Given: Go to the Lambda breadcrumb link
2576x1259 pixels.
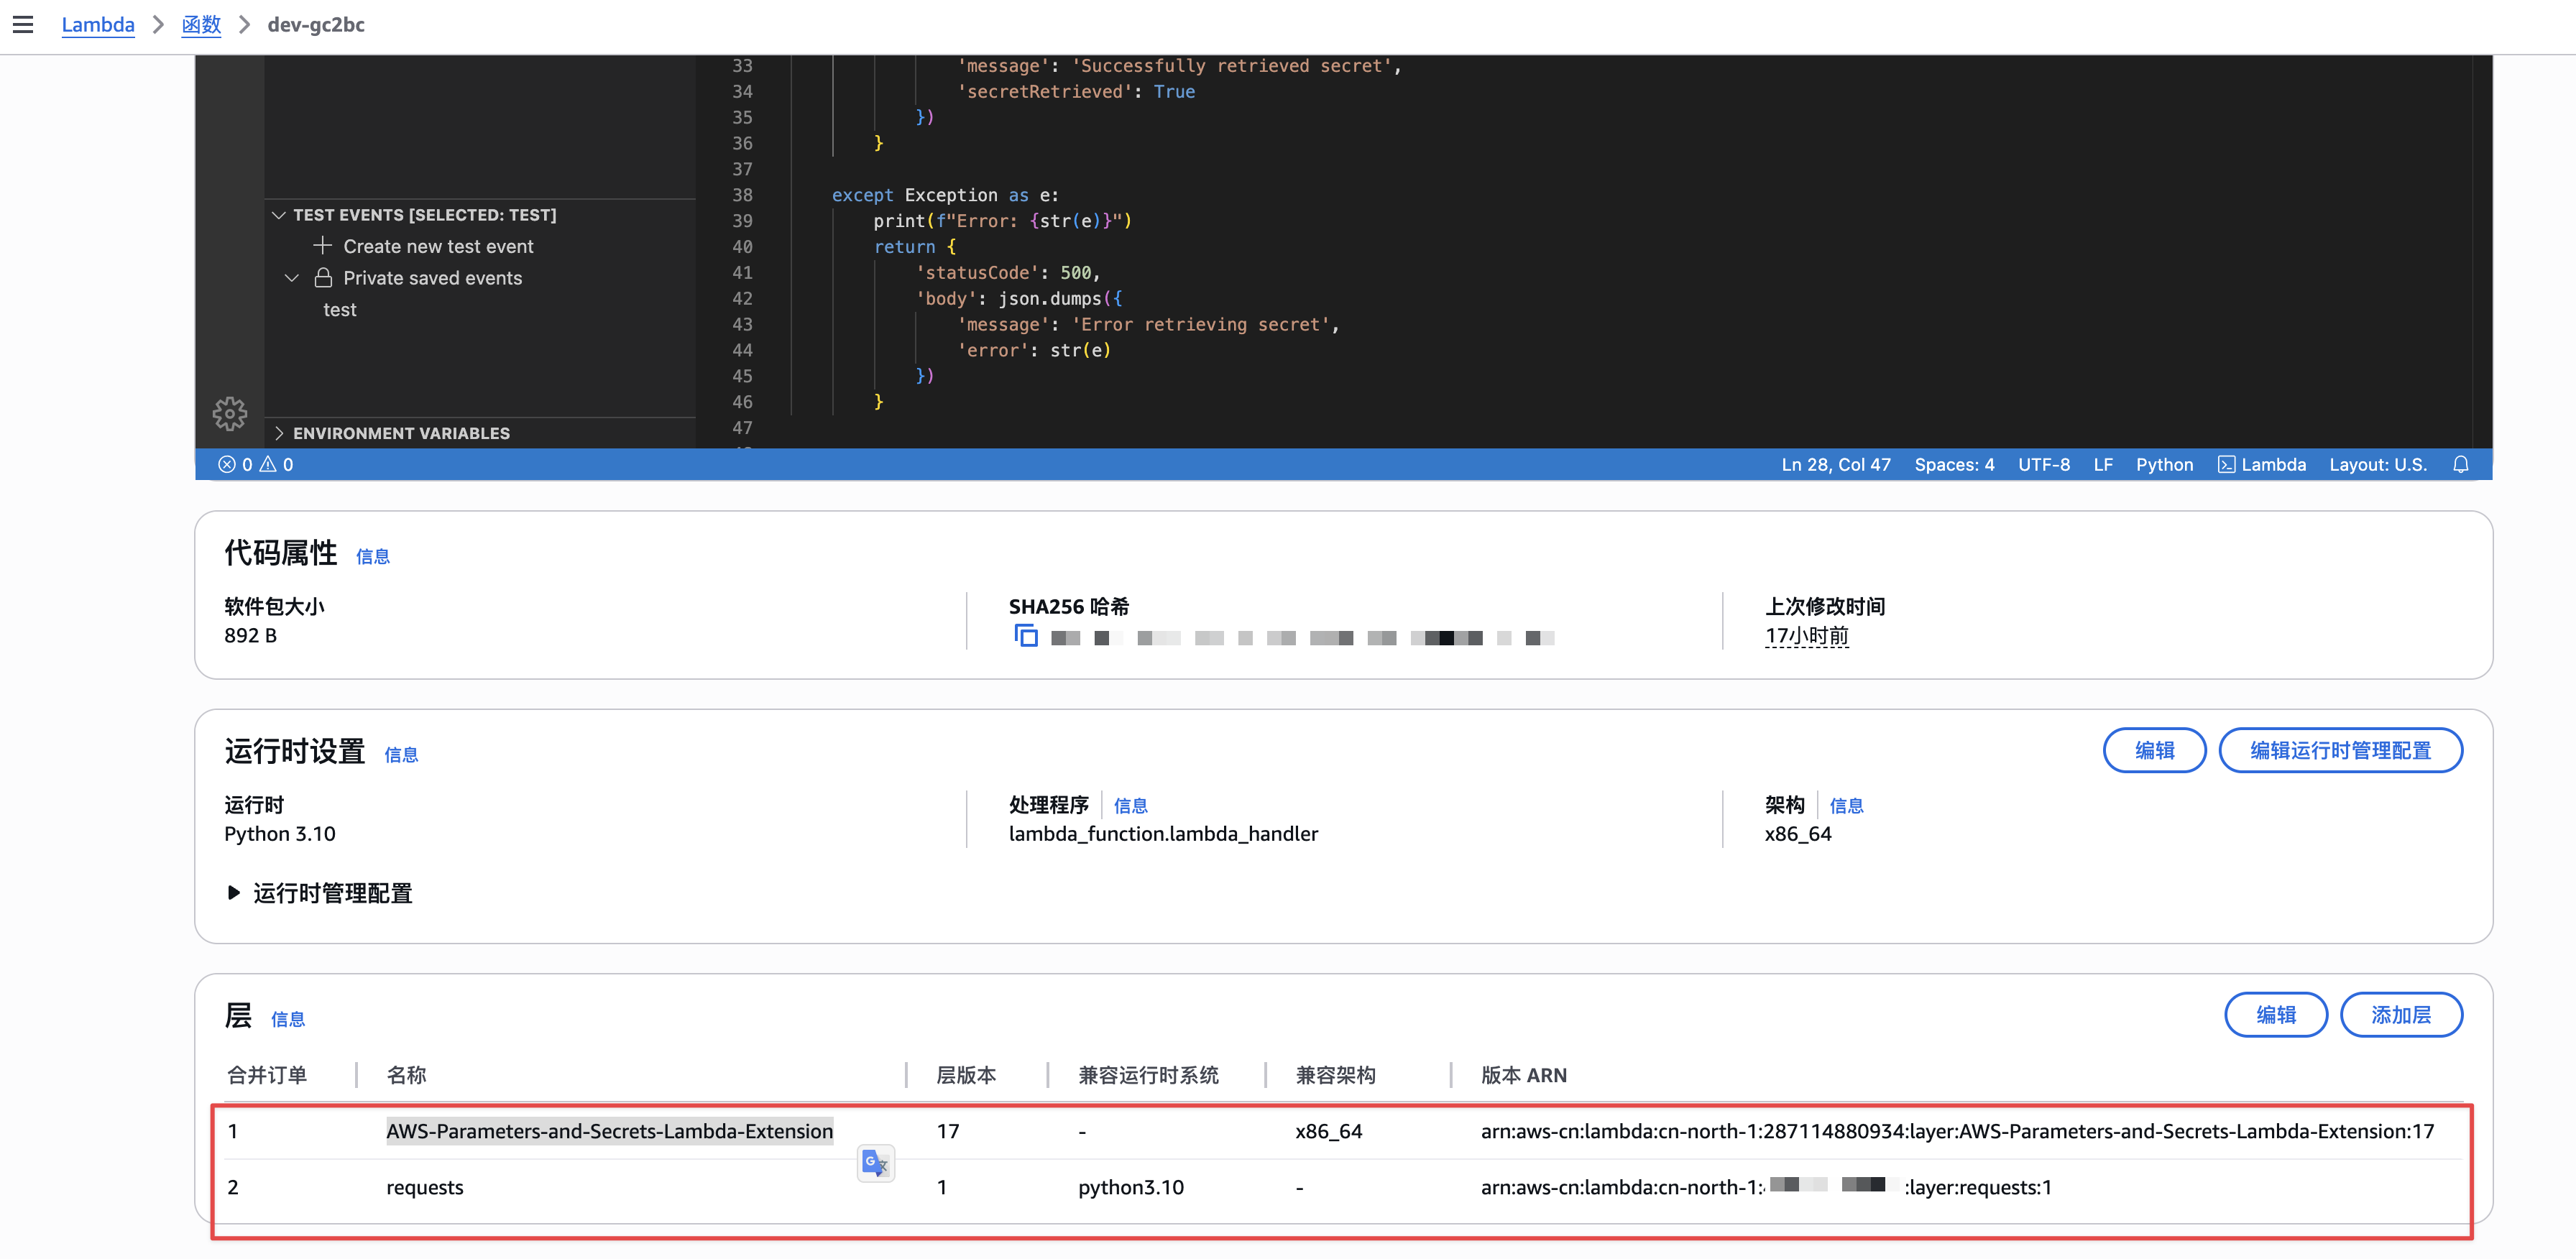Looking at the screenshot, I should pos(98,25).
